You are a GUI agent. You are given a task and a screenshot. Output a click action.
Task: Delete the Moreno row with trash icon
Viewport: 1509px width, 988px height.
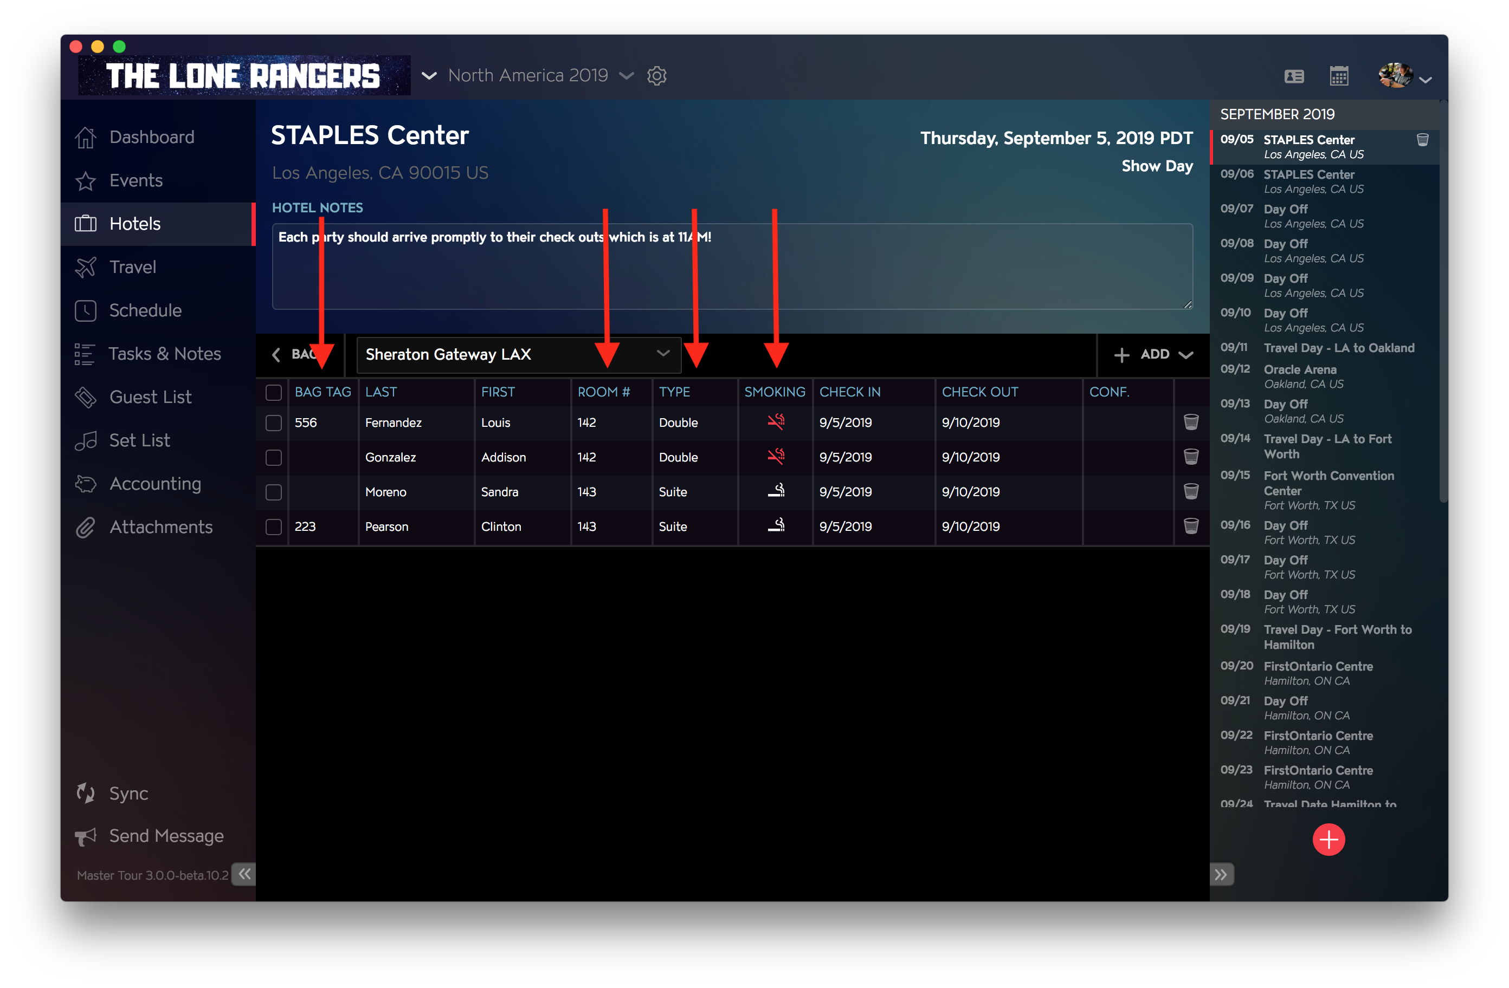pyautogui.click(x=1191, y=491)
